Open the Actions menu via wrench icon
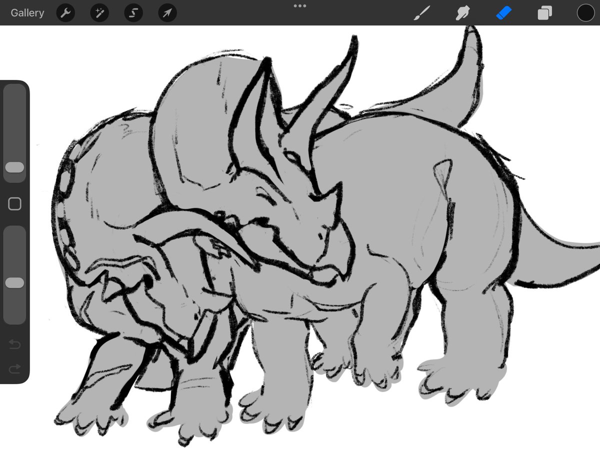600x450 pixels. pos(65,13)
